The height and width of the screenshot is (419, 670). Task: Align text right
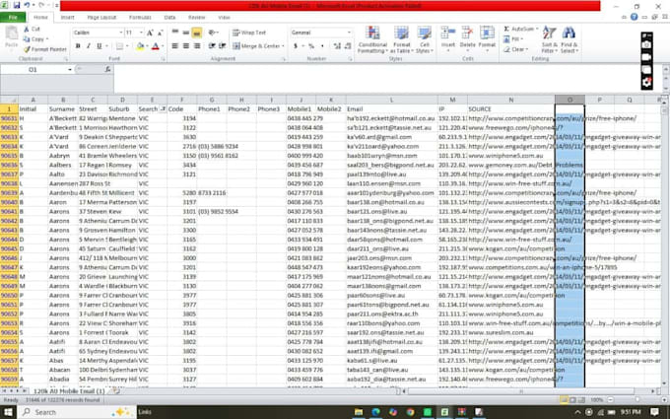[x=197, y=45]
